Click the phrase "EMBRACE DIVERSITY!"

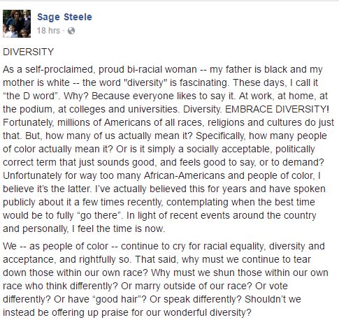(277, 109)
